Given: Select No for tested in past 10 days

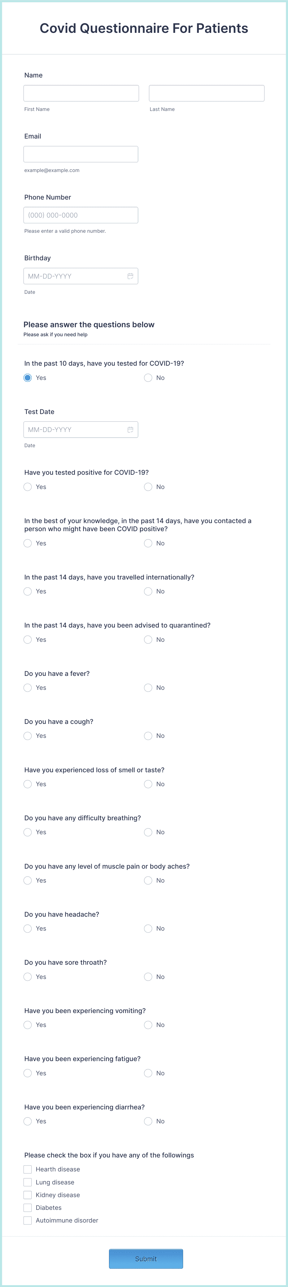Looking at the screenshot, I should [148, 378].
